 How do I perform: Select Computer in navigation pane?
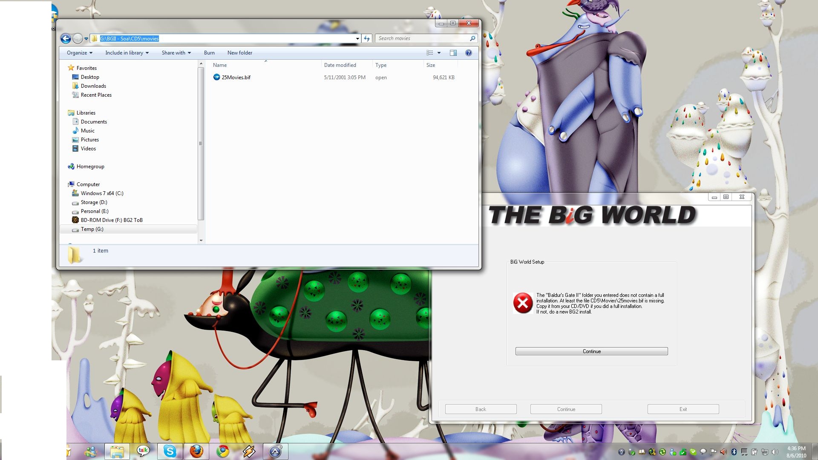(x=88, y=184)
